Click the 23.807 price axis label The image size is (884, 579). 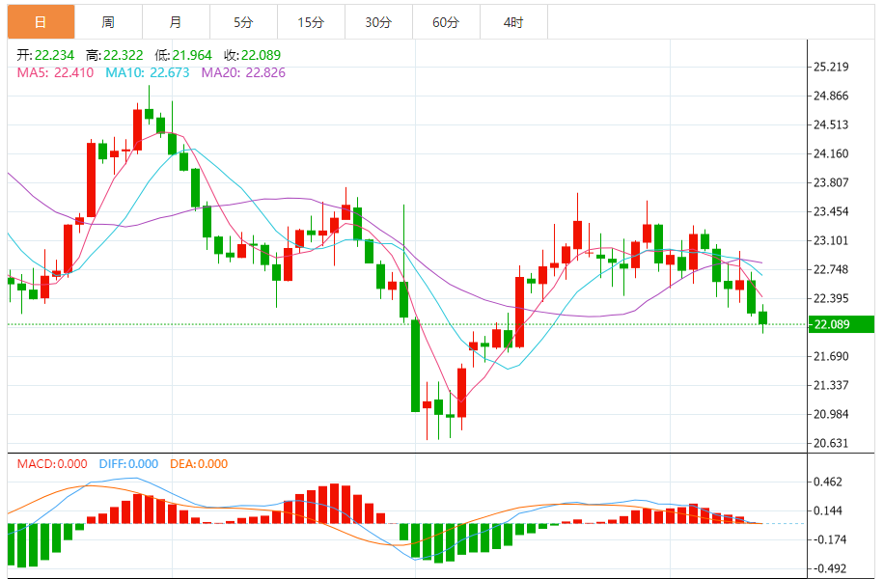tap(831, 182)
